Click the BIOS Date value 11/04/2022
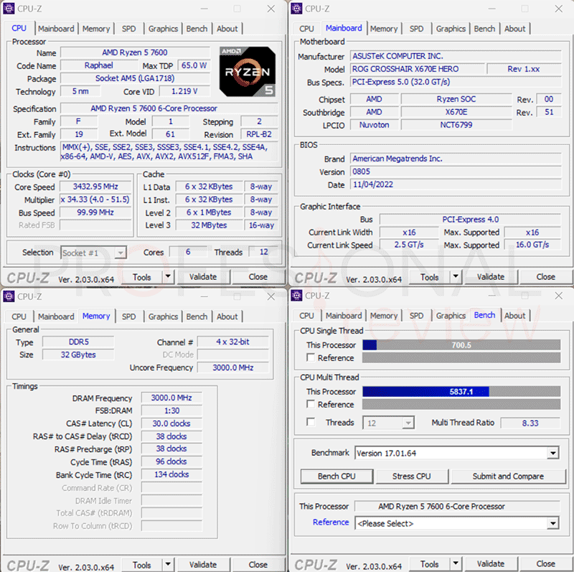 coord(456,184)
